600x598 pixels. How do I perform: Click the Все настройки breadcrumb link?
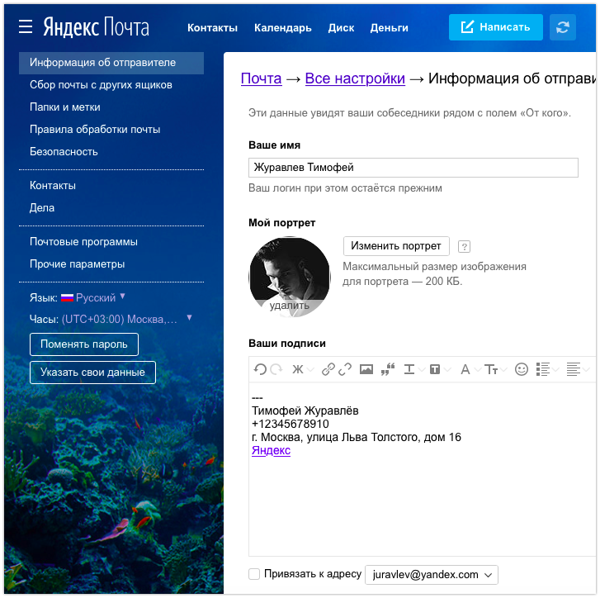[355, 78]
